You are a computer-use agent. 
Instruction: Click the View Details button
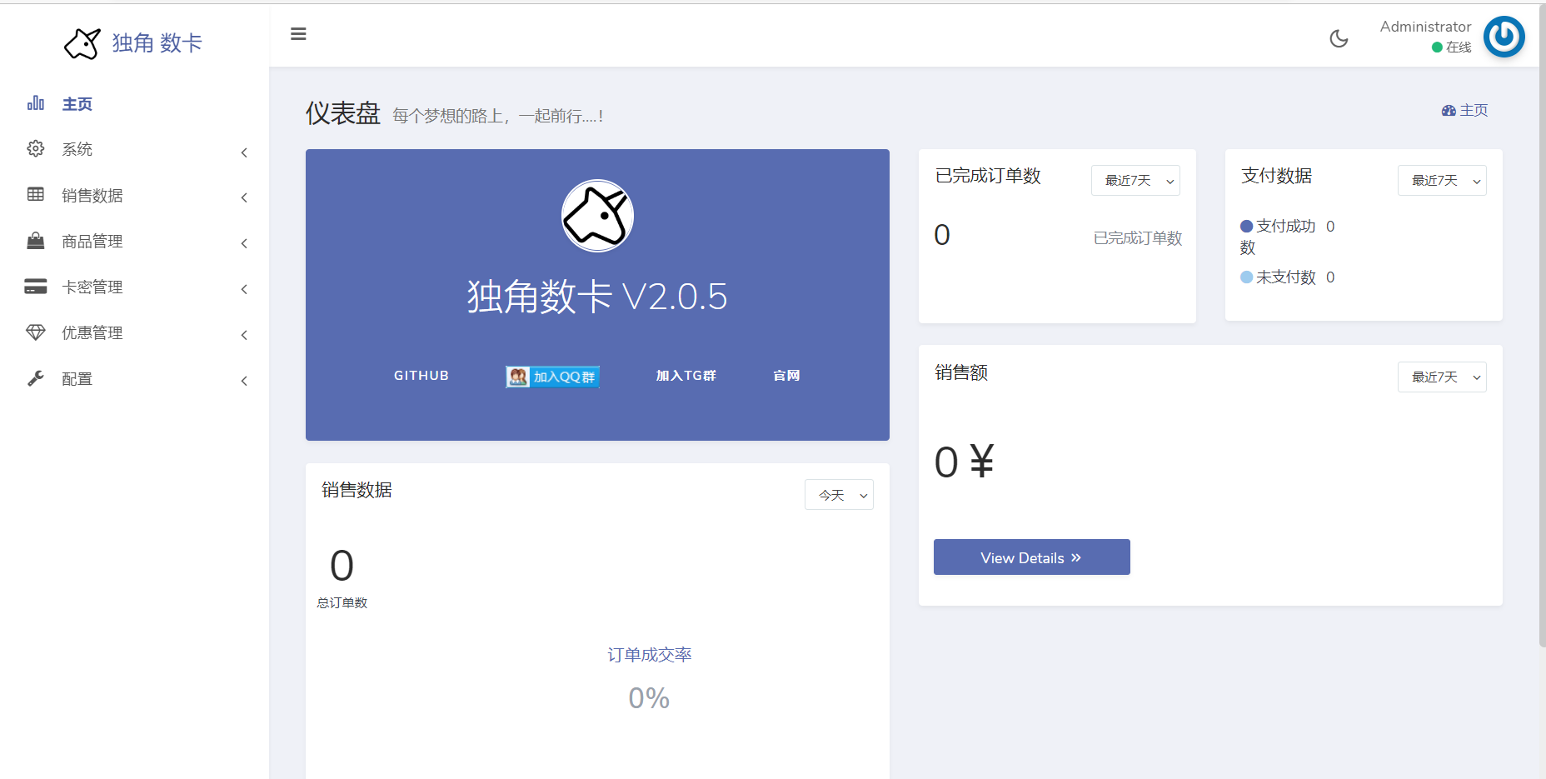tap(1031, 557)
